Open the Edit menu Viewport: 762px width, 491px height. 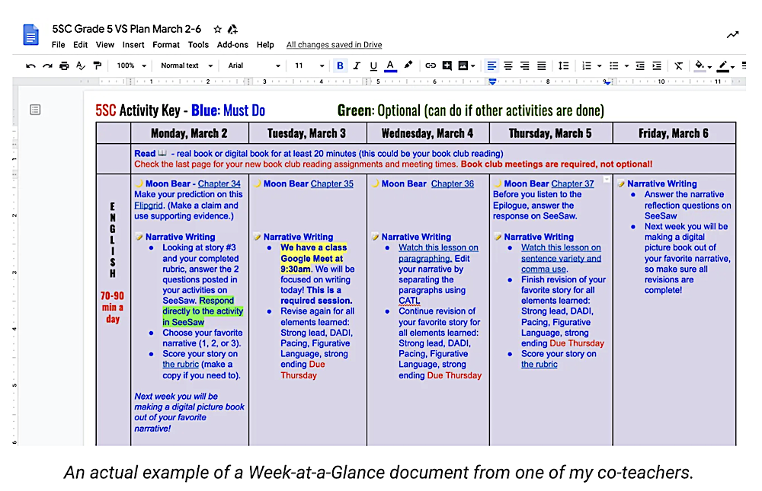[80, 45]
